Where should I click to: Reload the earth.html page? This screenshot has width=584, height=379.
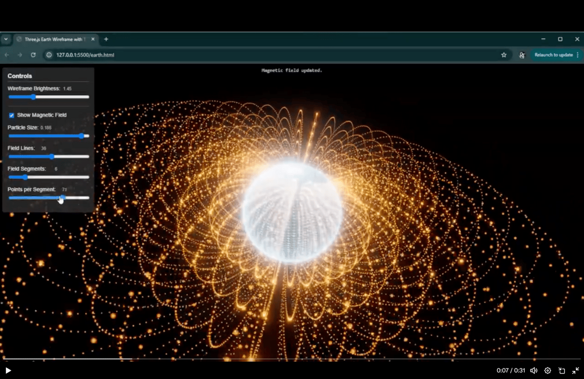point(33,55)
